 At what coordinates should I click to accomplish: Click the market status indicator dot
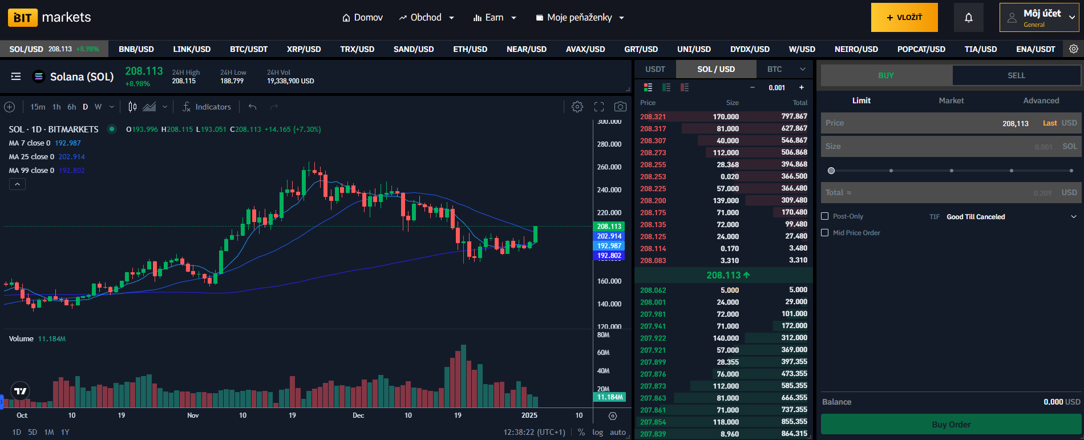112,129
